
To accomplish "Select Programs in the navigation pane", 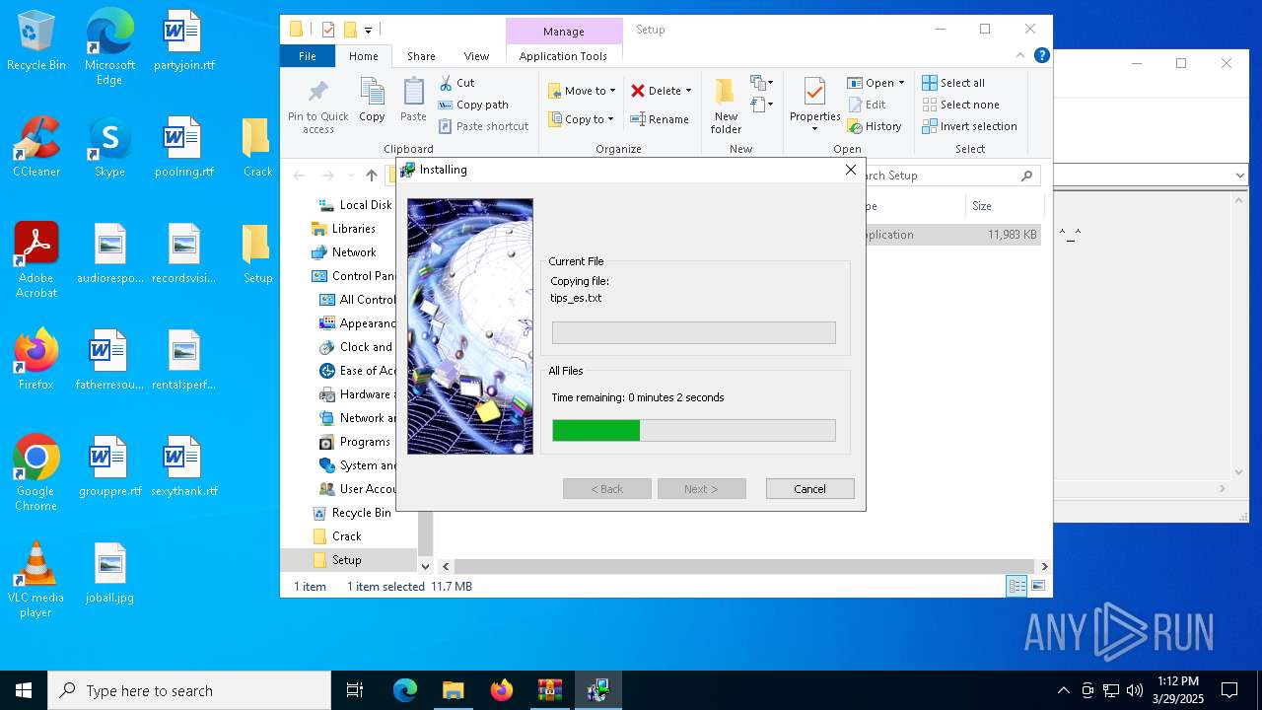I will [x=355, y=442].
